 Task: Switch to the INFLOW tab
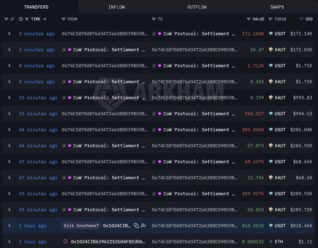[116, 7]
